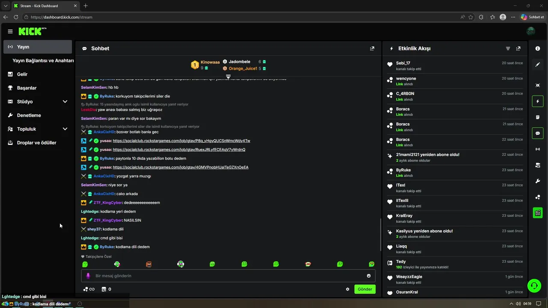Pop out the Etkinlik Akışı panel
This screenshot has height=308, width=548.
(x=518, y=48)
